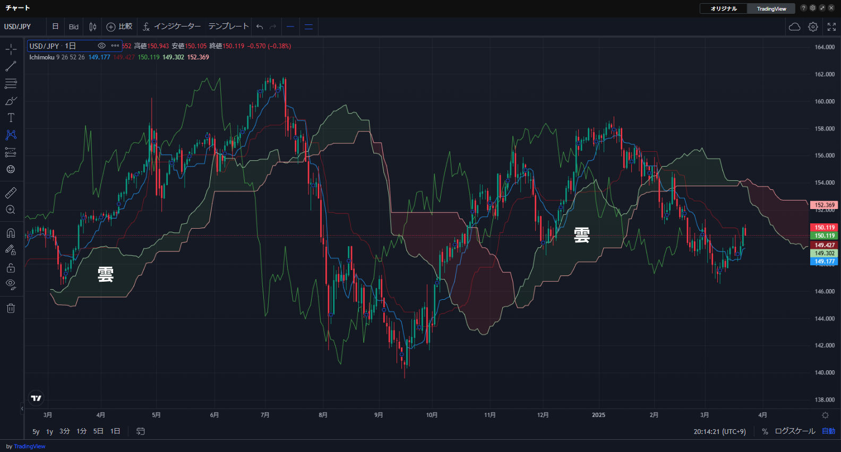Screen dimensions: 841x452
Task: Click the 比較 compare symbol button
Action: (x=119, y=27)
